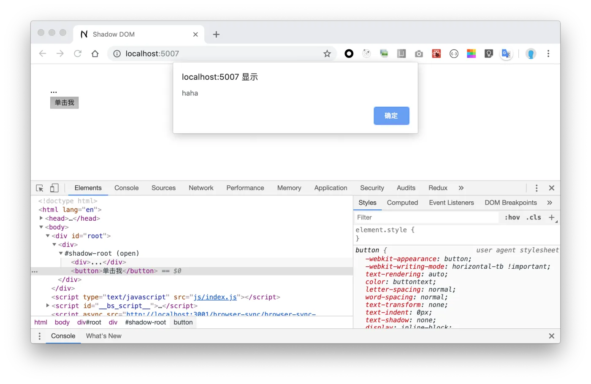Collapse the #shadow-root (open) node
591x384 pixels.
pos(61,253)
